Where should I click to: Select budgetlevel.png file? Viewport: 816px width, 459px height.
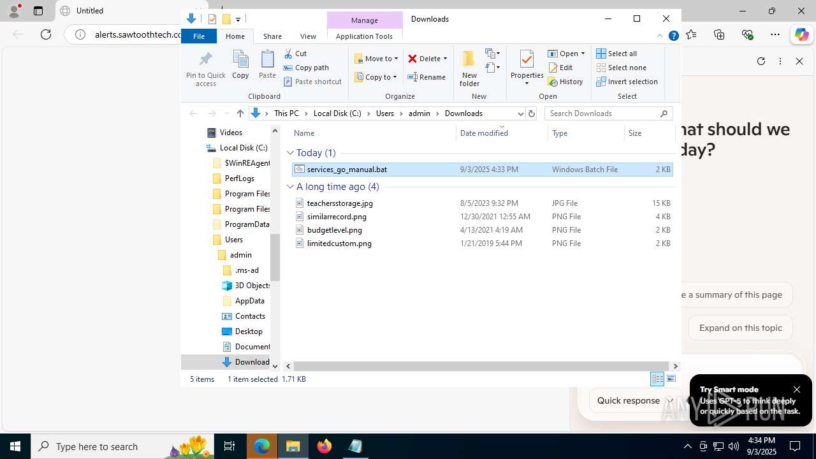coord(482,230)
